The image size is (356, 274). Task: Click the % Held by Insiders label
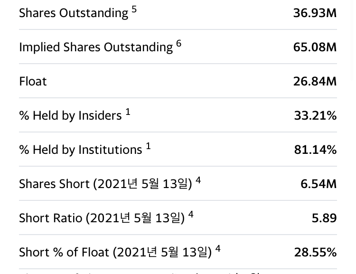pos(70,115)
